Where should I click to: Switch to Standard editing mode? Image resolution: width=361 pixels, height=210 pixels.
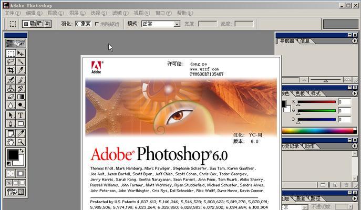click(11, 173)
